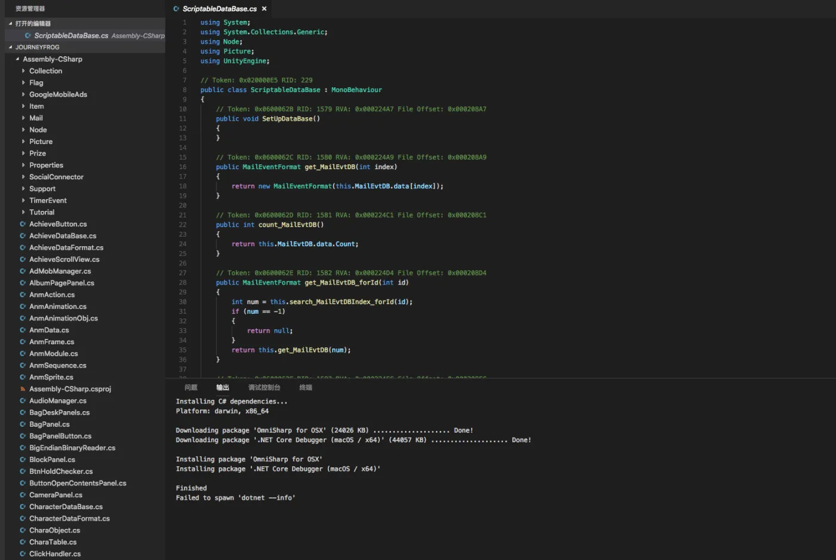Click the C# icon of AnmFrame.cs

point(23,342)
